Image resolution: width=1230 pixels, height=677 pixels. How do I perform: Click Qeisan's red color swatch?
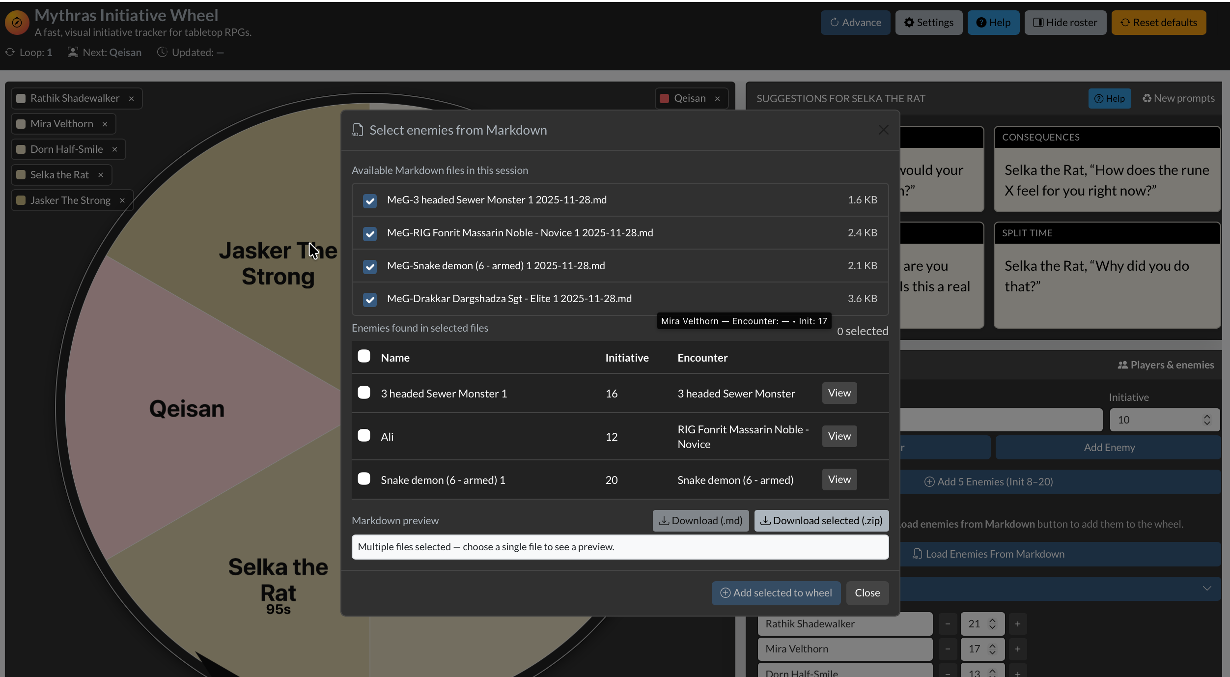[664, 99]
